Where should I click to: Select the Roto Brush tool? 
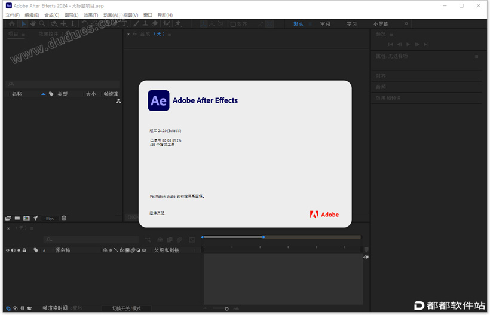[x=167, y=24]
